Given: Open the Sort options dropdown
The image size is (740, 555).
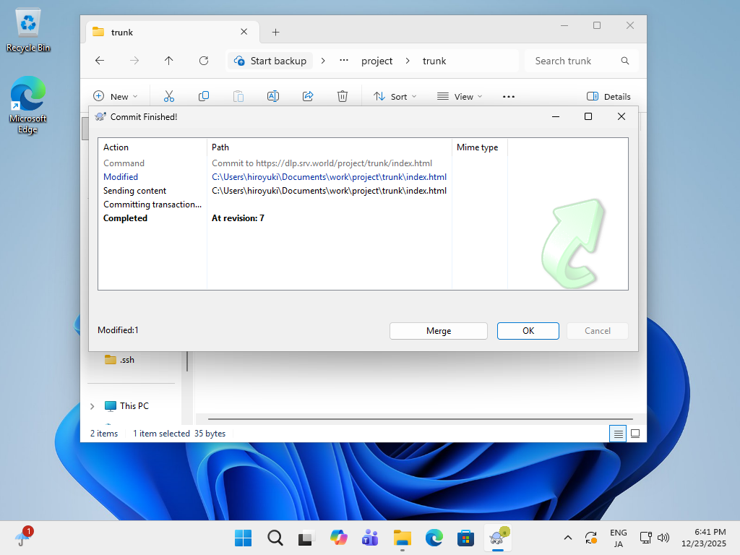Looking at the screenshot, I should pos(394,95).
